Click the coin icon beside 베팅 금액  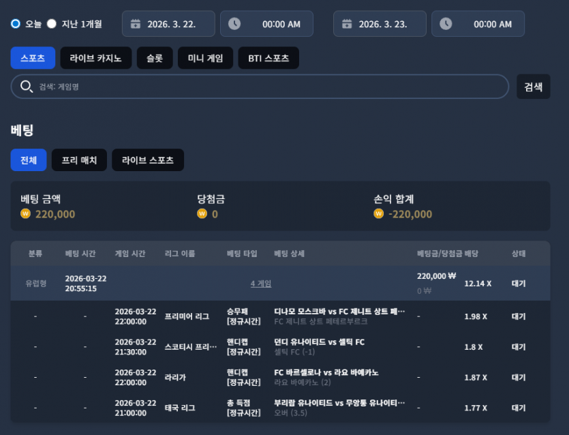tap(25, 213)
